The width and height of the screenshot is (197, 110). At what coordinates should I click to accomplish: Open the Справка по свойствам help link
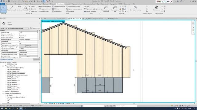[6, 60]
